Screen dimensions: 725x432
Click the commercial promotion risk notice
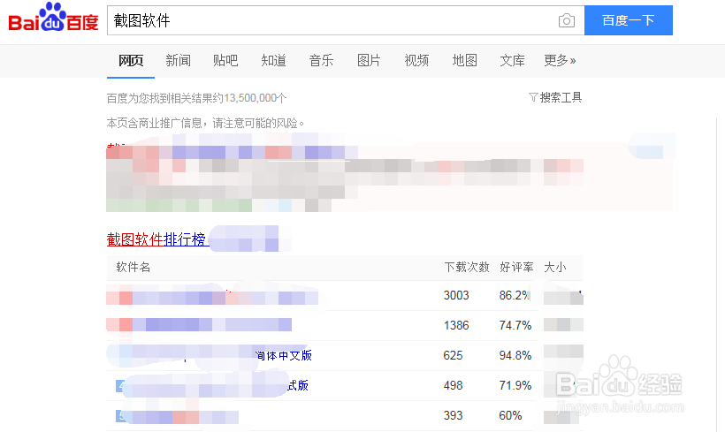pos(205,124)
